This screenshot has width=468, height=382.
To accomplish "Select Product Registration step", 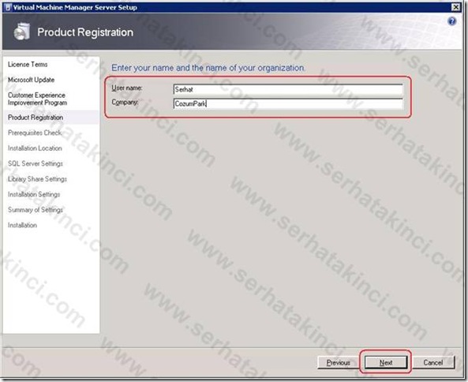I will tap(36, 118).
